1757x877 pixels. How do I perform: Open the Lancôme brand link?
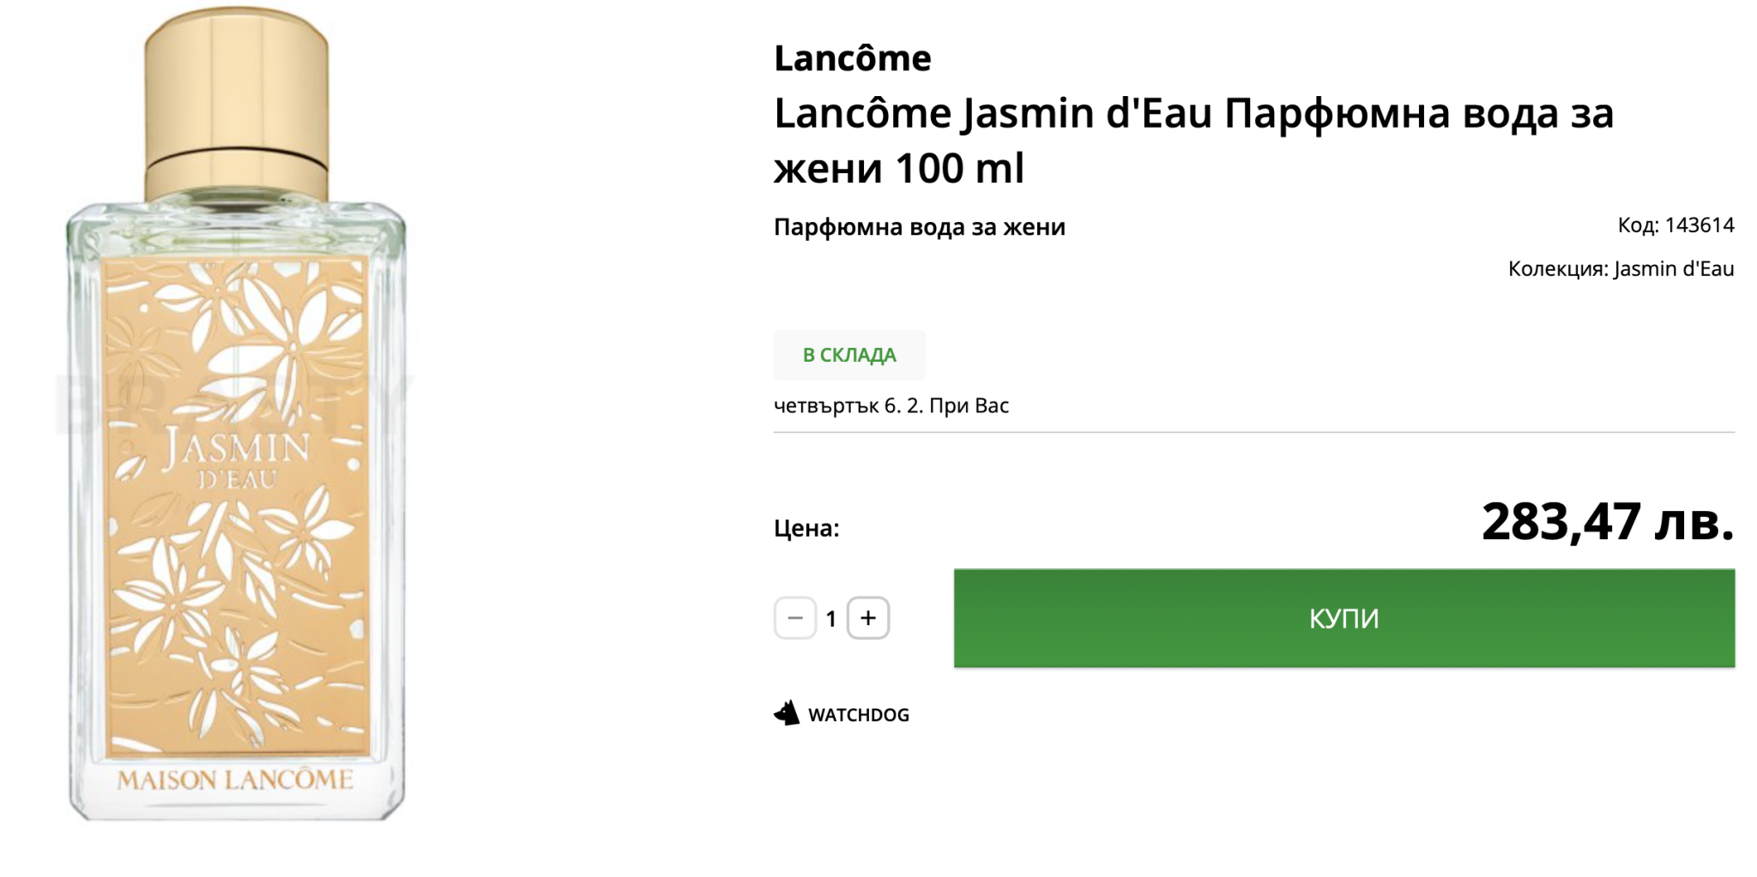coord(852,58)
